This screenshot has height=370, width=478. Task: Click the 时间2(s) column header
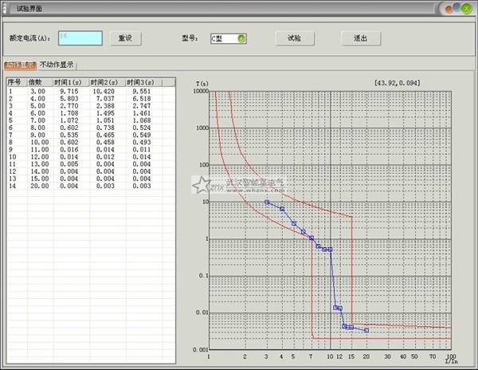click(x=107, y=81)
